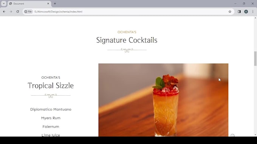The width and height of the screenshot is (257, 144).
Task: Select the Document tab
Action: [x=29, y=4]
